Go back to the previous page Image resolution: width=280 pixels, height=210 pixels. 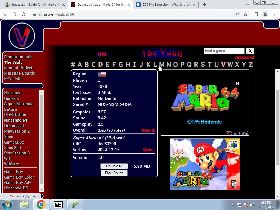click(x=6, y=14)
